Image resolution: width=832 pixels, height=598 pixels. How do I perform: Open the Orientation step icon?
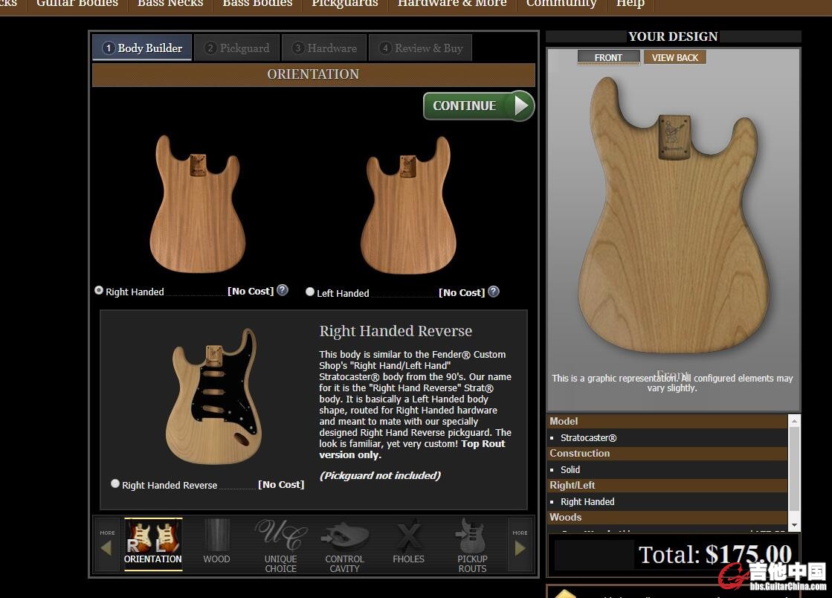[153, 543]
